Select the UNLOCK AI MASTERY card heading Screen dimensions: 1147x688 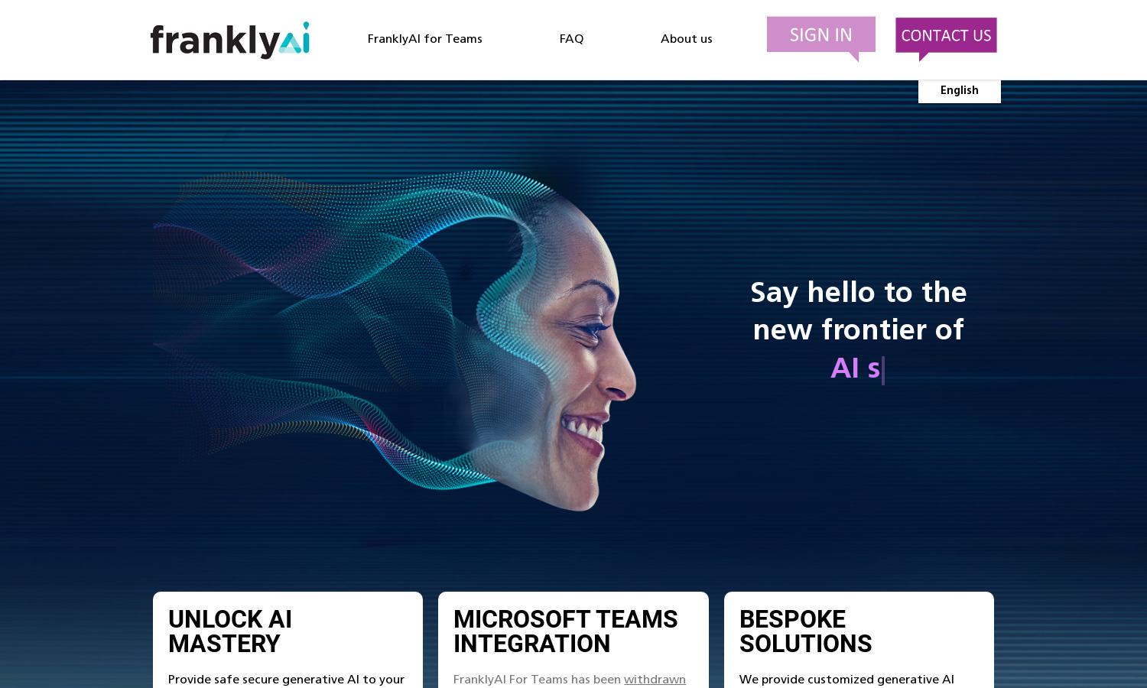point(230,631)
